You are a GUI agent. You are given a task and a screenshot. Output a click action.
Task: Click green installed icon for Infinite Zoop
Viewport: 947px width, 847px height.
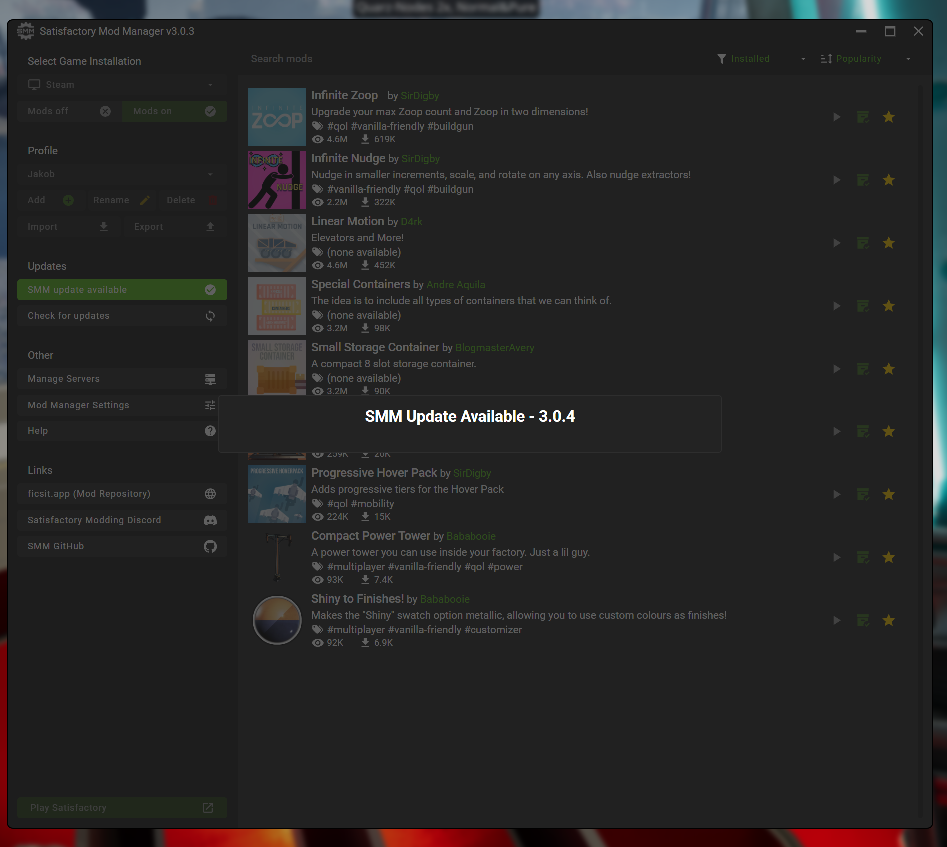pos(863,117)
